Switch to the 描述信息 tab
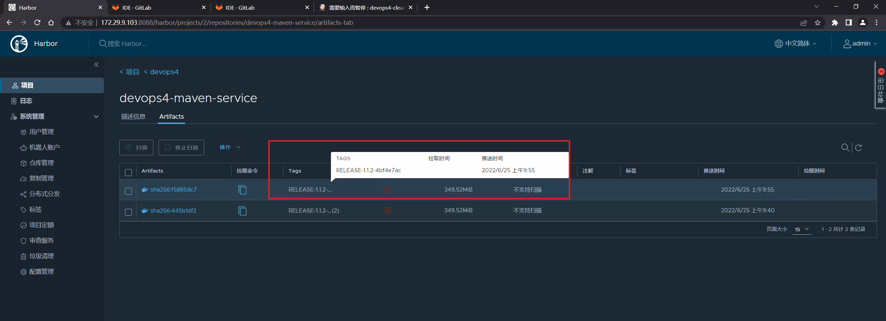 (x=133, y=117)
